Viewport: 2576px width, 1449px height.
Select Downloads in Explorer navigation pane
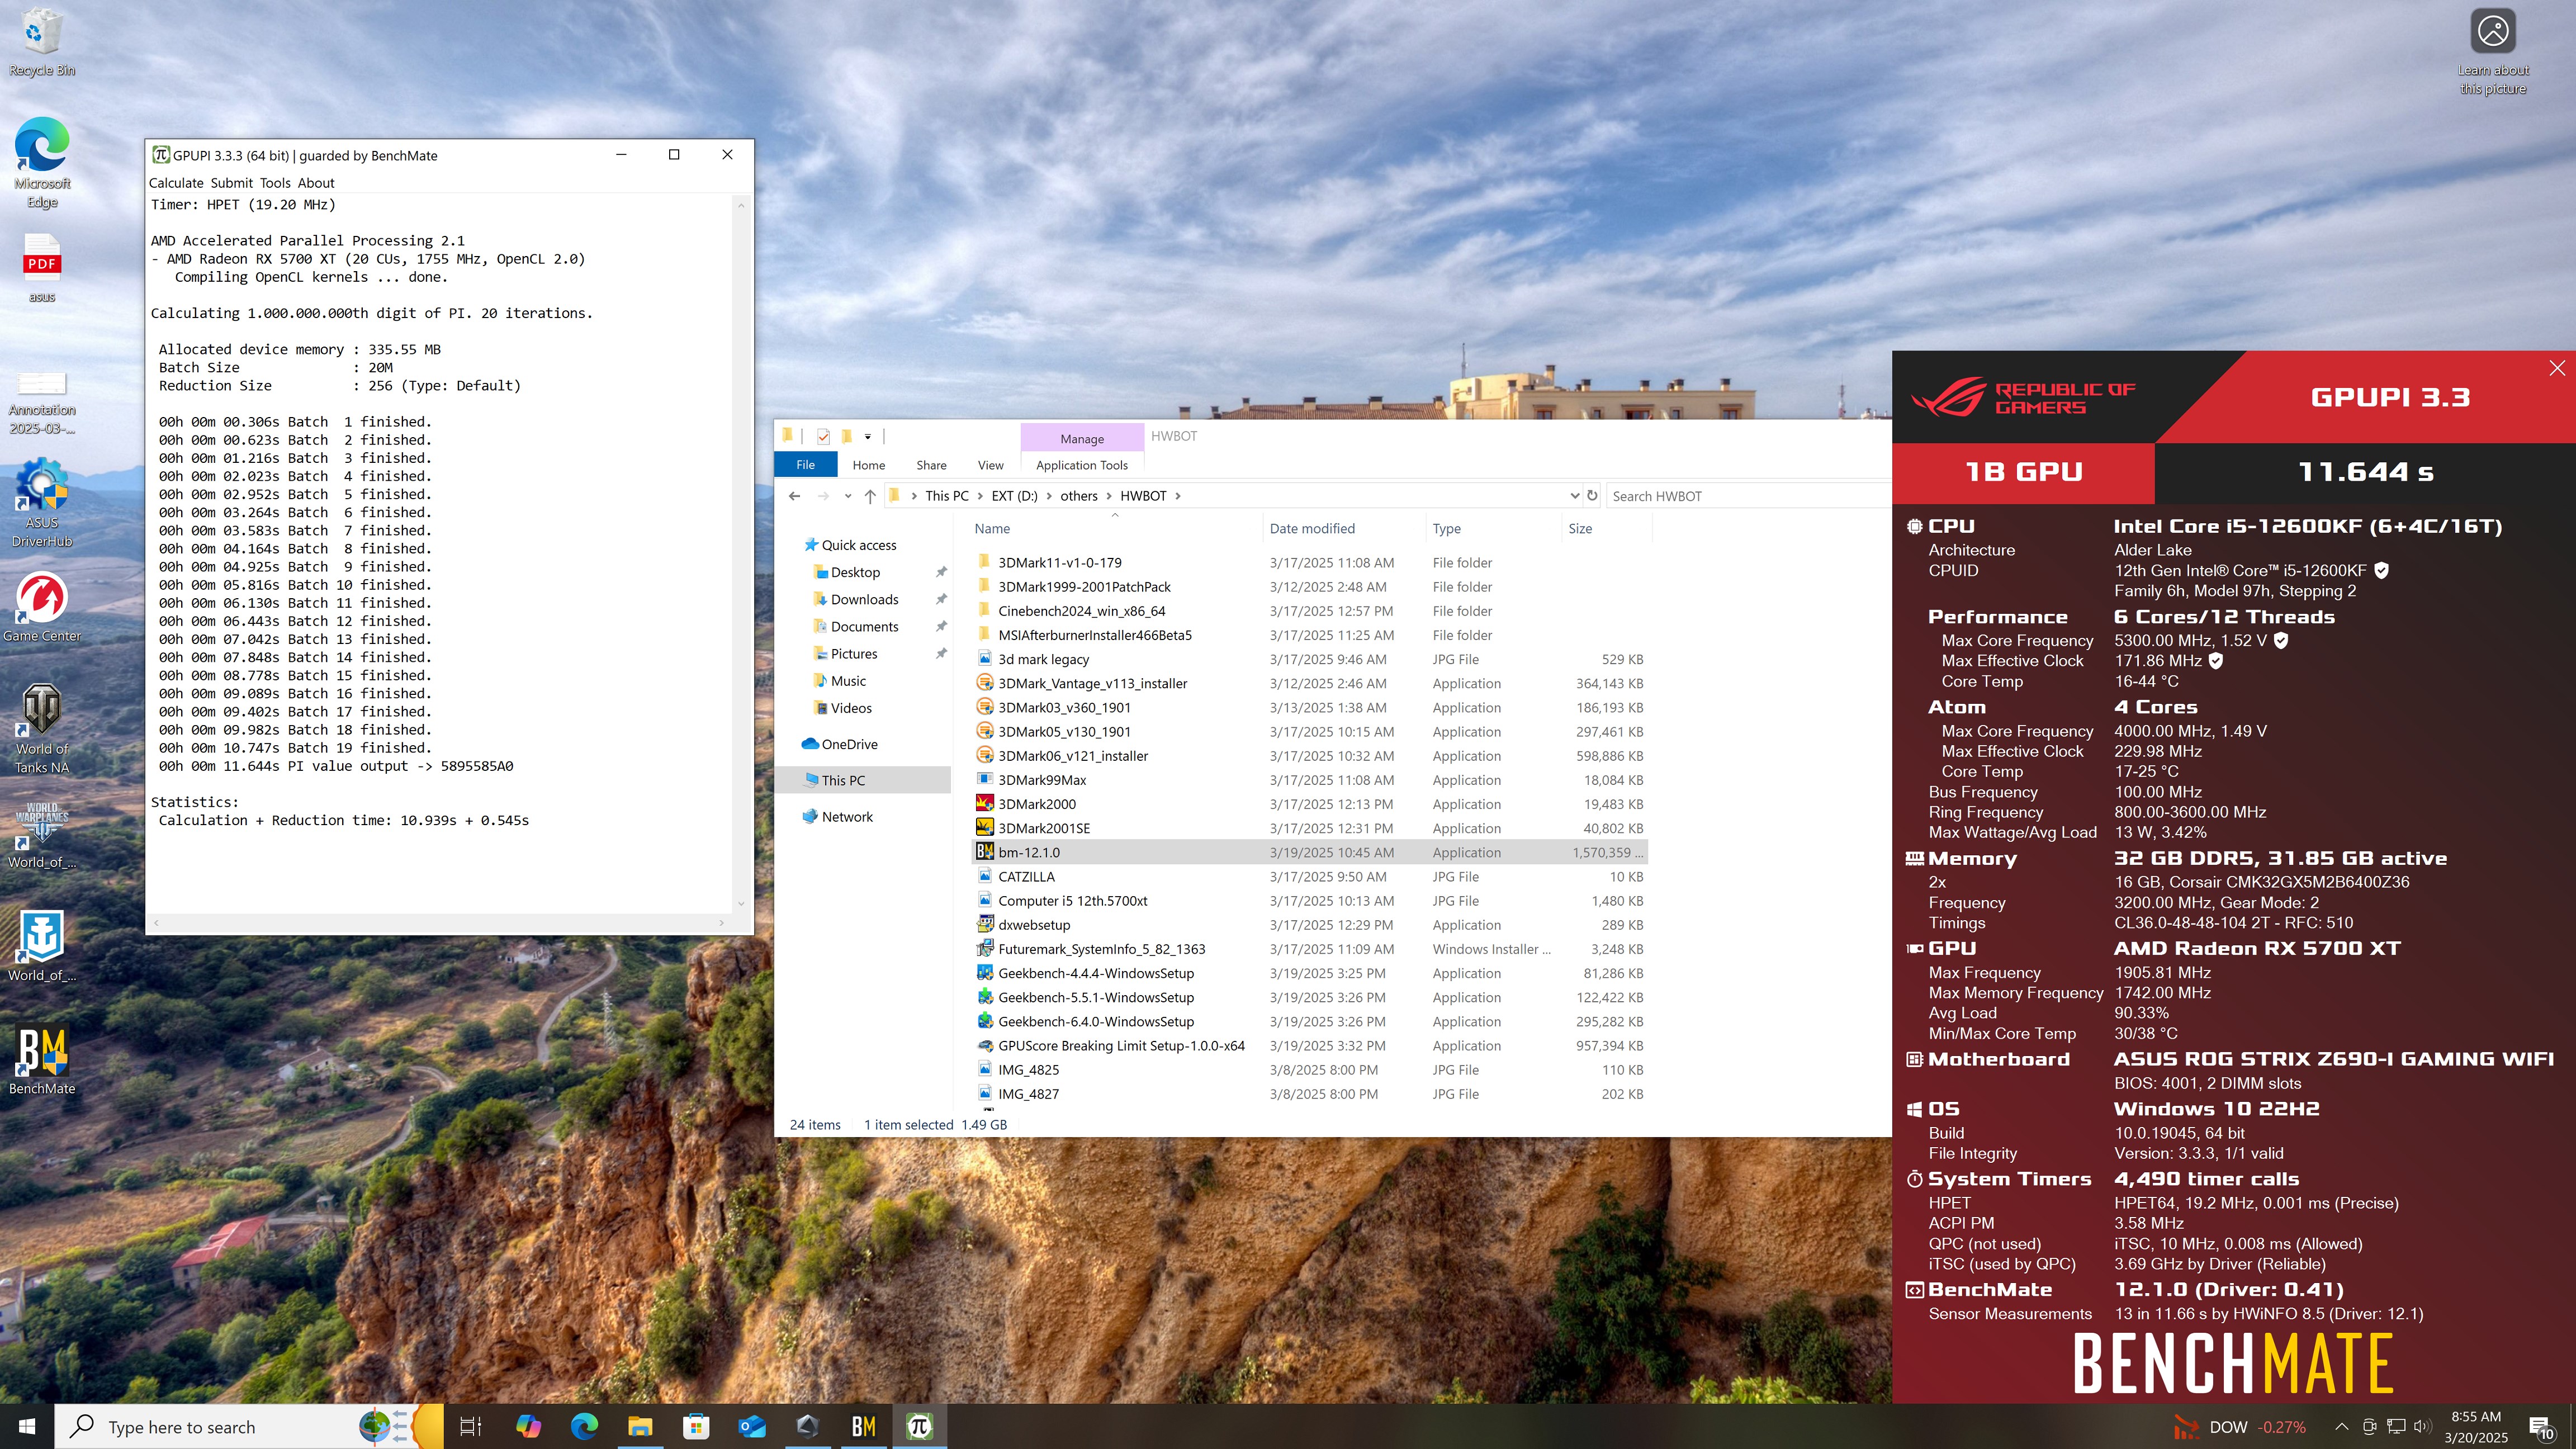pos(864,600)
